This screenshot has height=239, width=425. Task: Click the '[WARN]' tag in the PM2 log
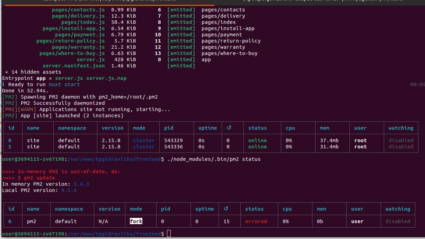coord(27,109)
